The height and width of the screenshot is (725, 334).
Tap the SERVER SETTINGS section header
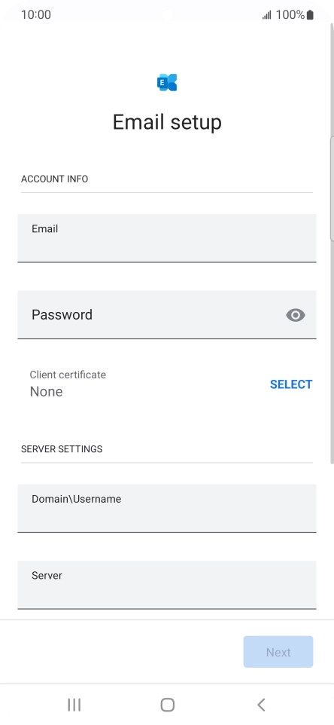62,449
